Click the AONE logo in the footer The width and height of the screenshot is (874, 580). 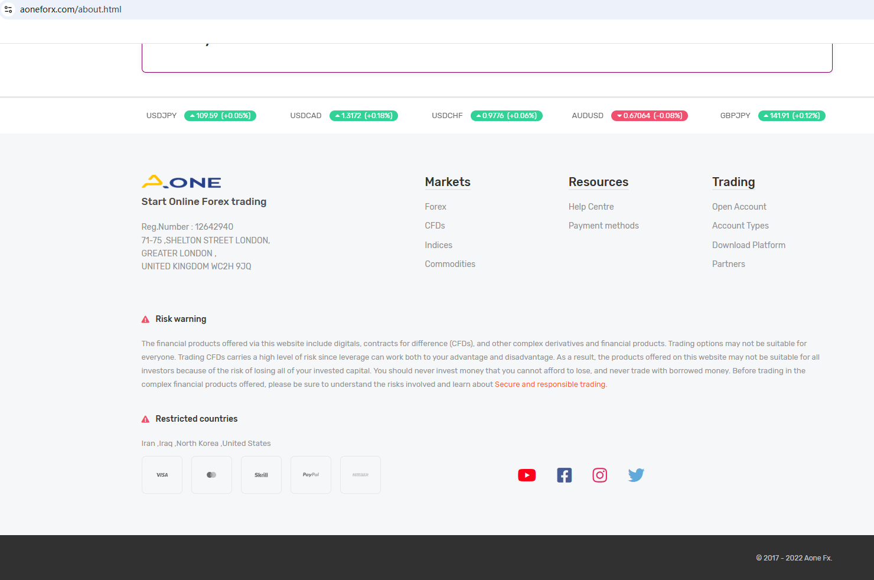point(181,182)
